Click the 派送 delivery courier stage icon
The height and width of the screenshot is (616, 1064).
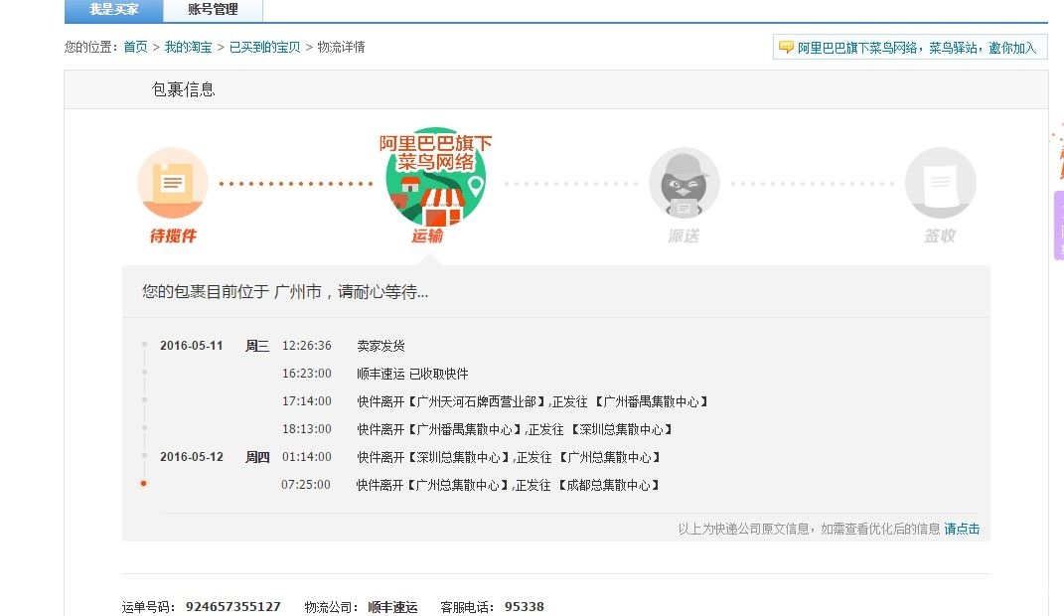pyautogui.click(x=684, y=183)
